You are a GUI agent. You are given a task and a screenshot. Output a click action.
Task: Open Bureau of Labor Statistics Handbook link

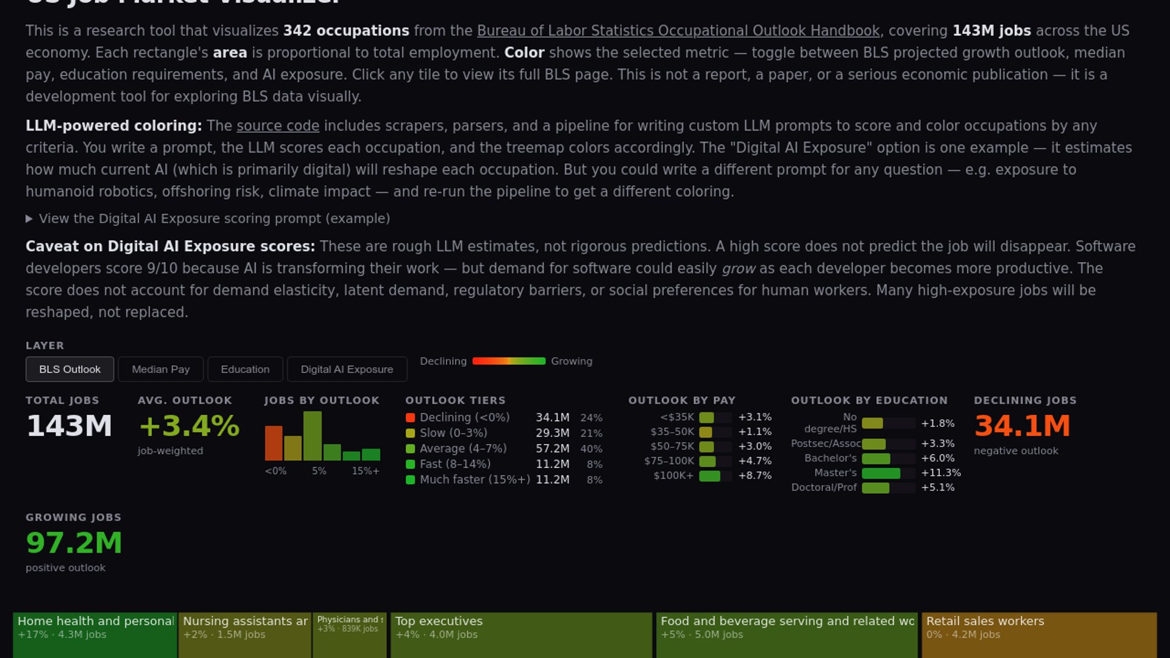[678, 30]
